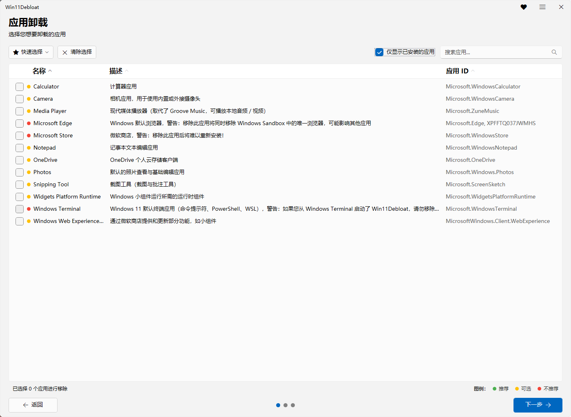Click the Microsoft.ZuneMusic app ID
The height and width of the screenshot is (417, 571).
coord(472,111)
